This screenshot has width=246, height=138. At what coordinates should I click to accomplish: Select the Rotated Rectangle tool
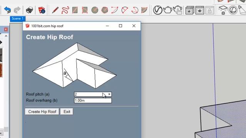[85, 10]
